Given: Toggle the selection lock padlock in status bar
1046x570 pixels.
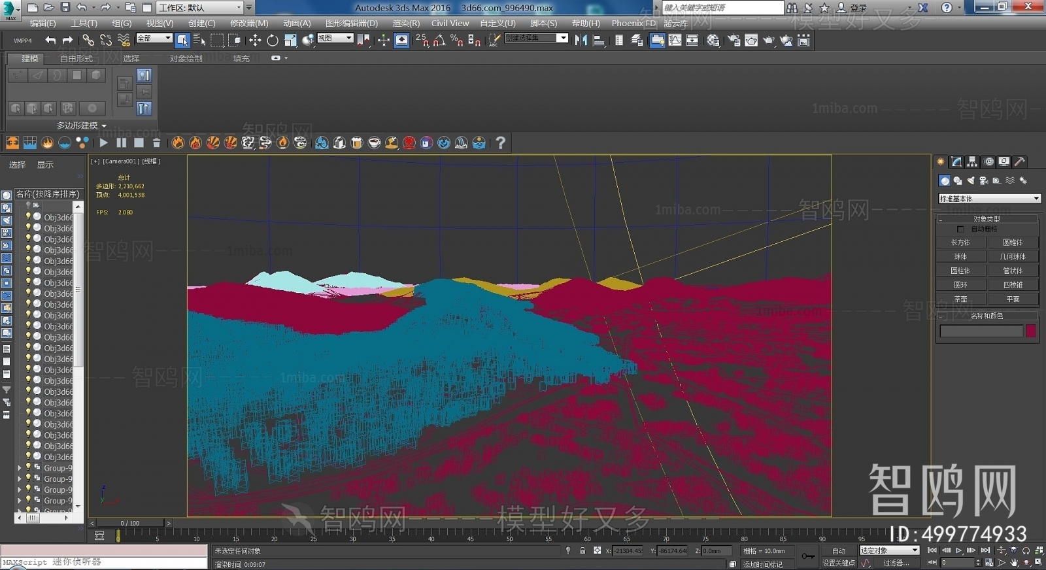Looking at the screenshot, I should pyautogui.click(x=582, y=550).
